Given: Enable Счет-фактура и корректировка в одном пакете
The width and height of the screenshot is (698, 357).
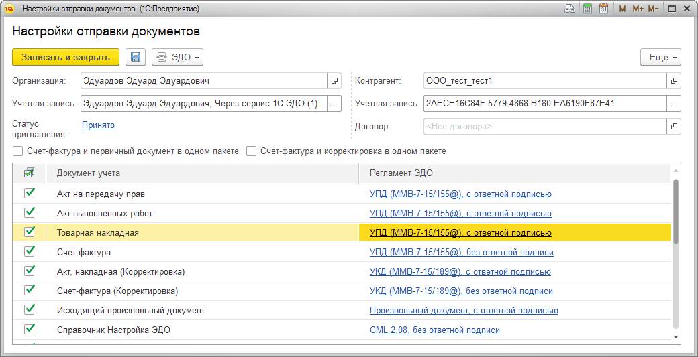Looking at the screenshot, I should tap(251, 151).
